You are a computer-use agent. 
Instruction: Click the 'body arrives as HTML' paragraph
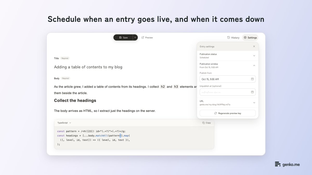[x=105, y=111]
